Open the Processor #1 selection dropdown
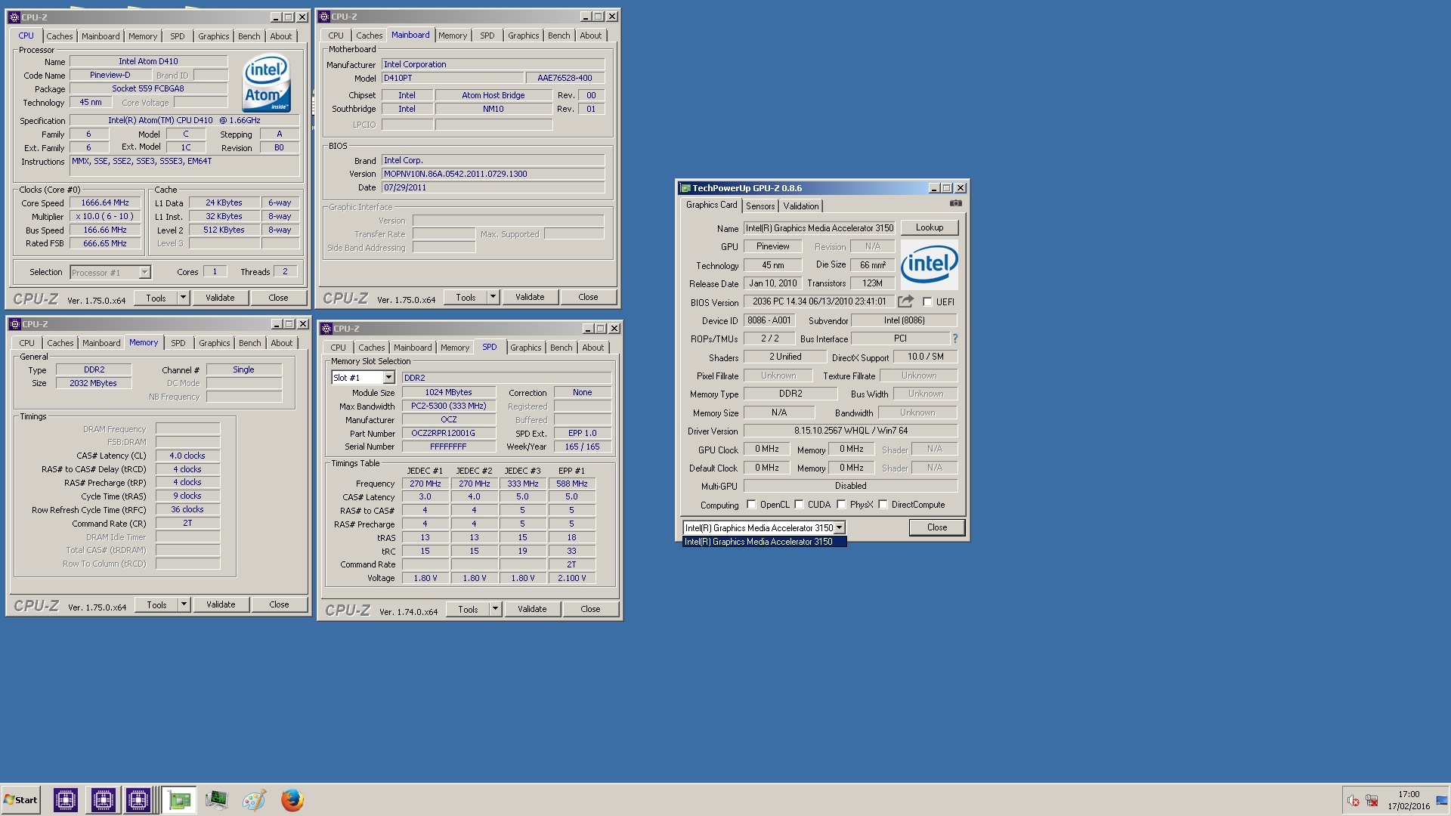The height and width of the screenshot is (816, 1451). 144,273
